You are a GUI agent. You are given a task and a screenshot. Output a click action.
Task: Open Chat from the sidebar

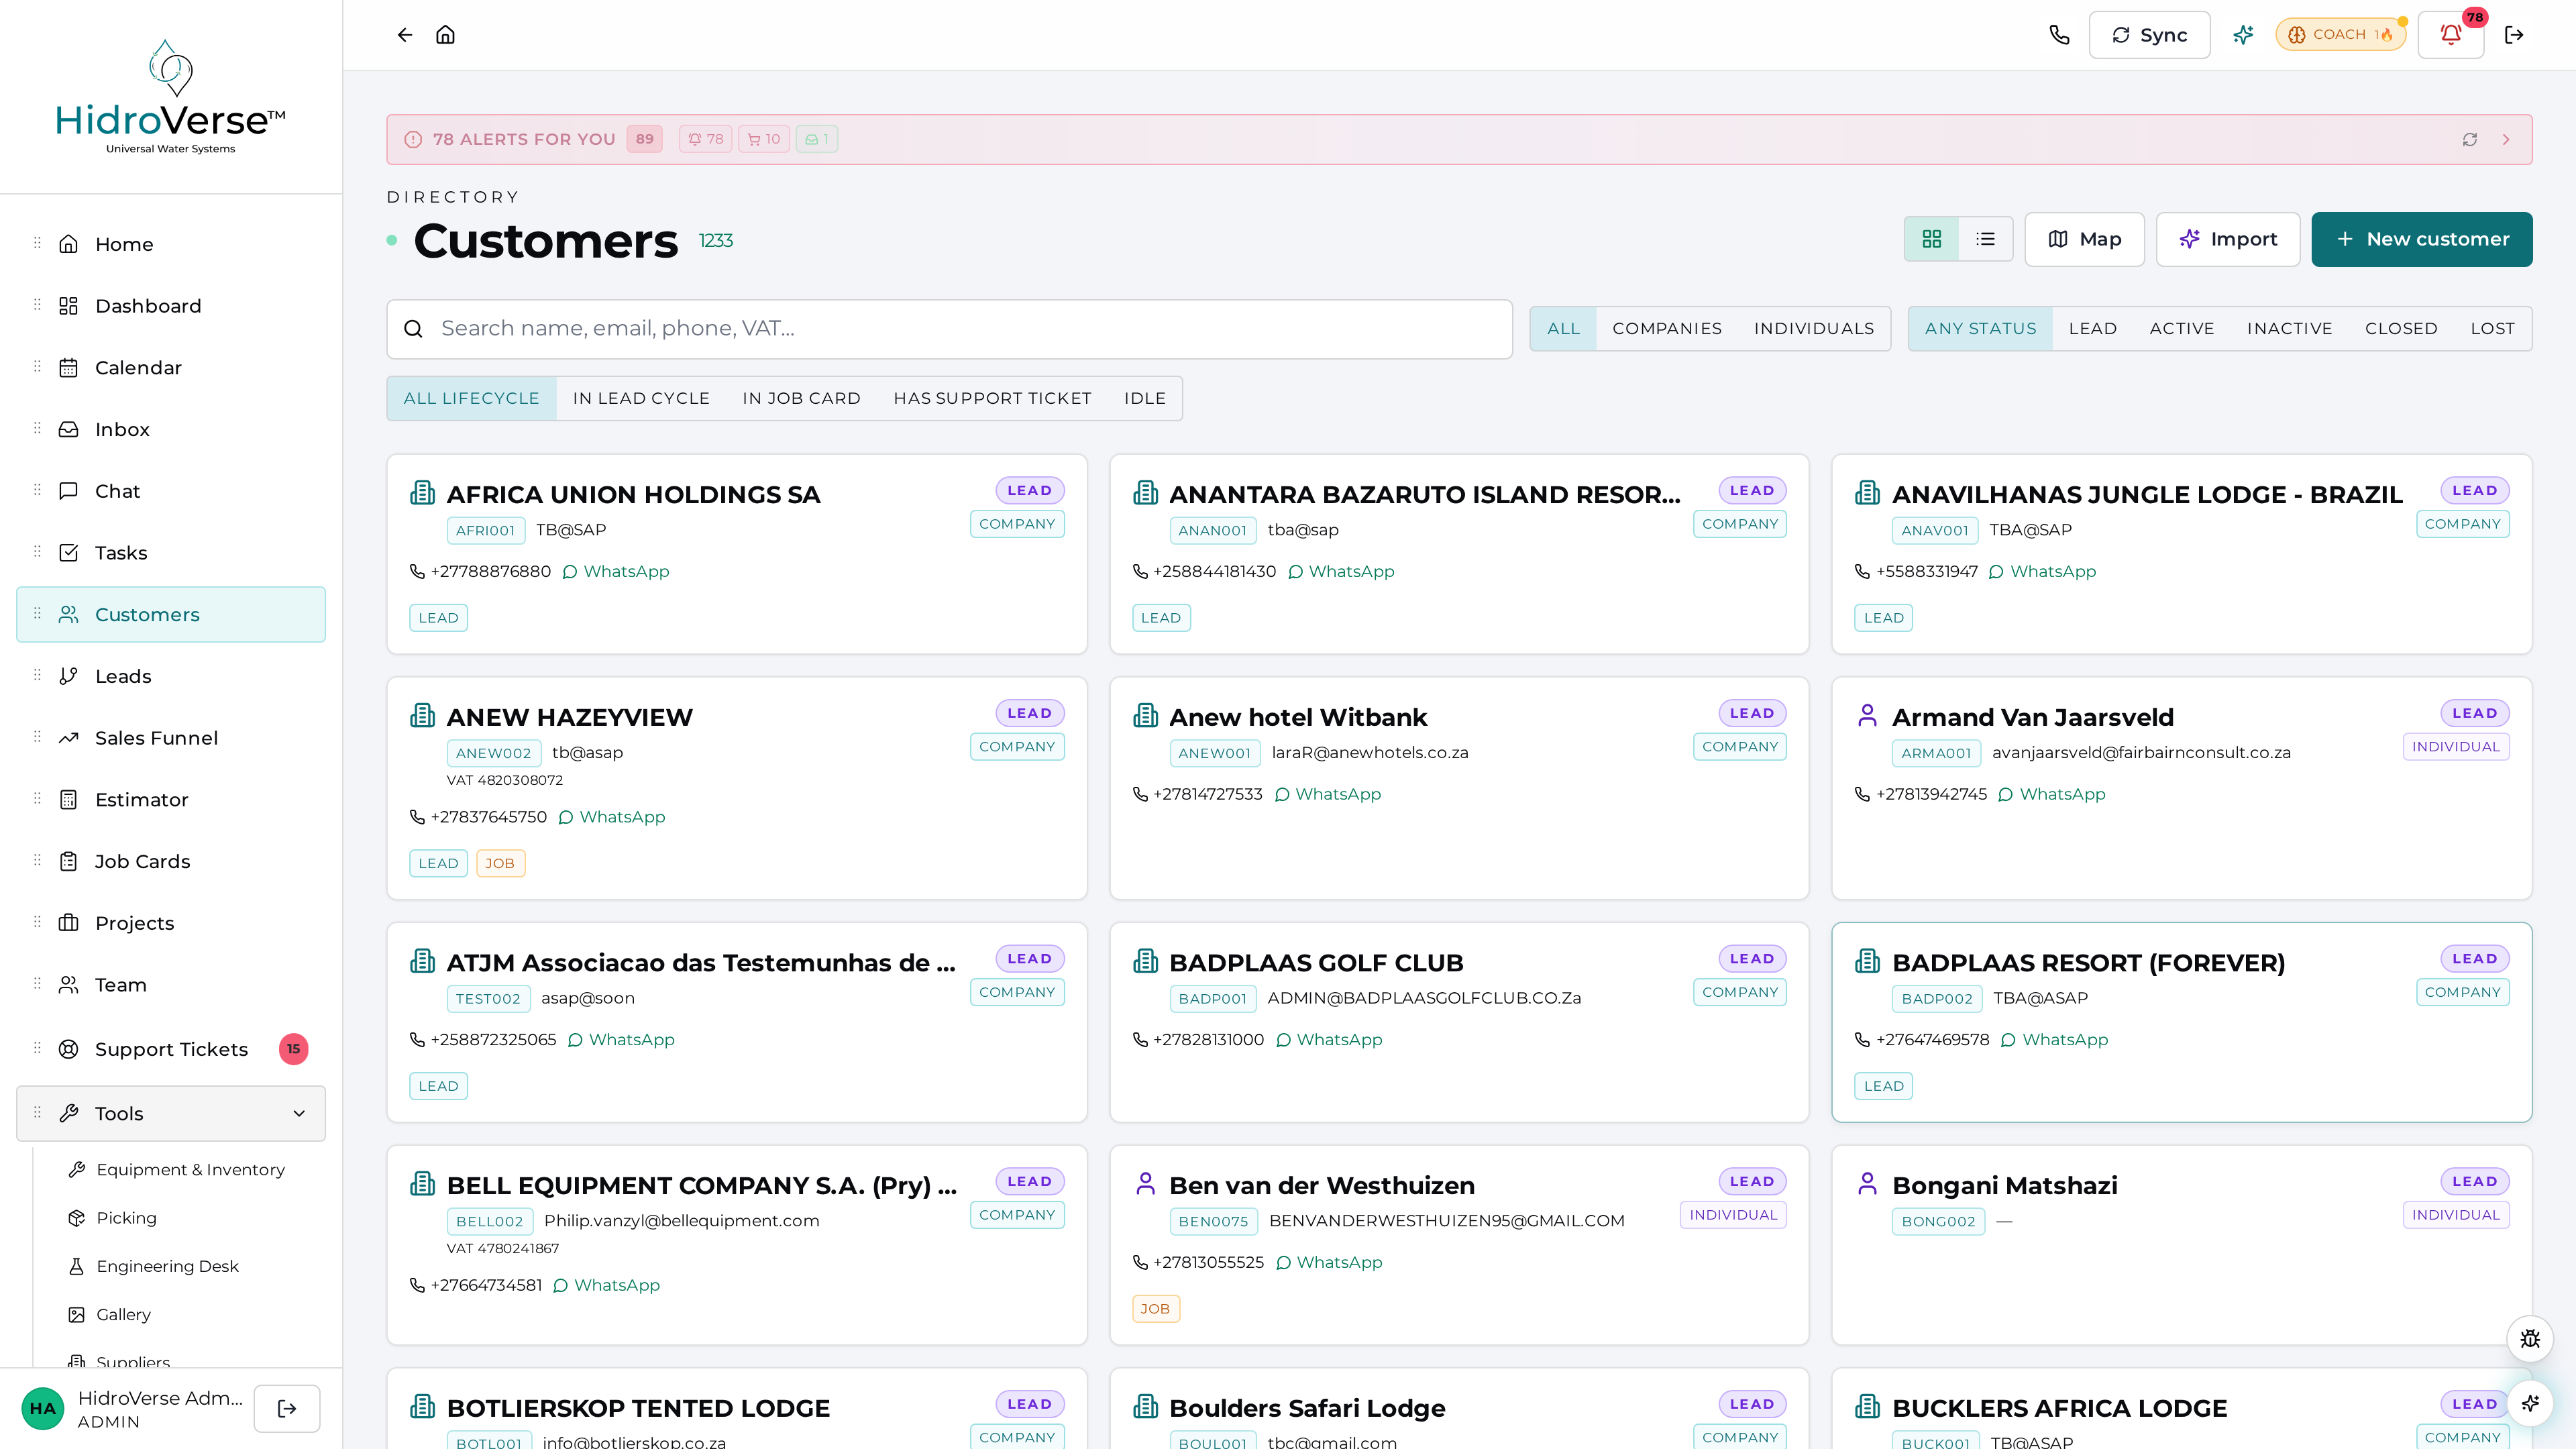[171, 491]
